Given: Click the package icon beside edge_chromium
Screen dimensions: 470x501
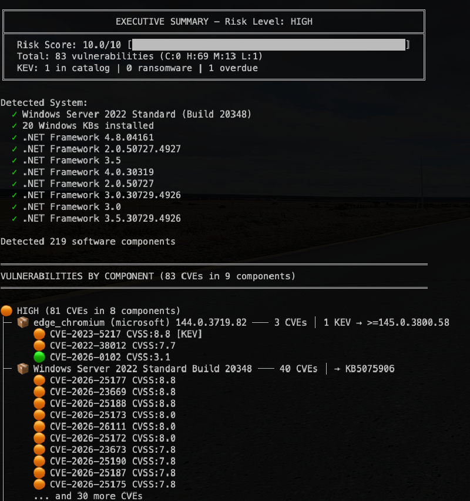Looking at the screenshot, I should click(x=23, y=322).
